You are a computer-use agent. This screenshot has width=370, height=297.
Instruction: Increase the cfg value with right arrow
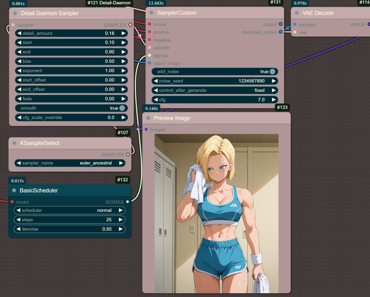click(274, 99)
